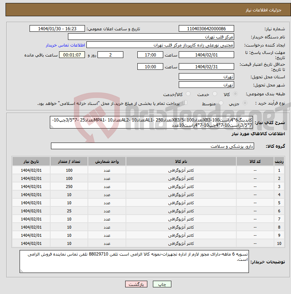Select the خدمت radio button
Viewport: 291px width, 294px height.
click(x=215, y=94)
